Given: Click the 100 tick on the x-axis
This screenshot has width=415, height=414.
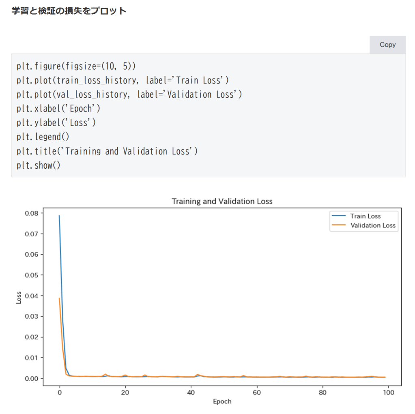Looking at the screenshot, I should coord(388,393).
